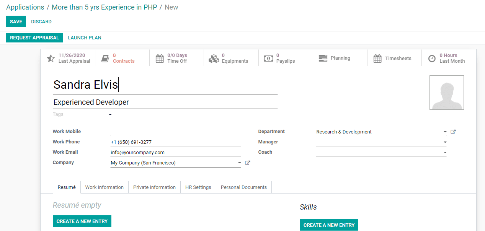
Task: Switch to the Resumé tab
Action: 67,187
